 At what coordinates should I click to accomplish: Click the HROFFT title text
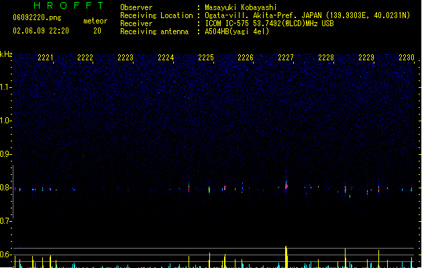(68, 5)
